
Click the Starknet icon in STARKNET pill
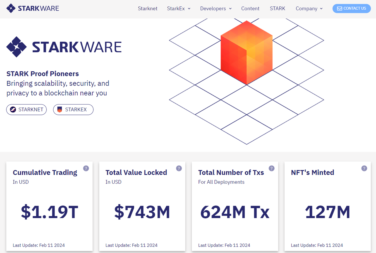click(13, 110)
